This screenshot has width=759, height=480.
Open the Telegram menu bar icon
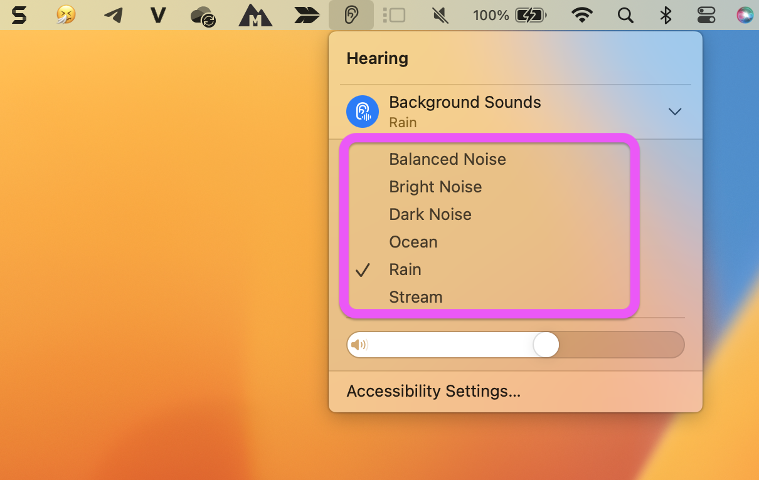point(113,15)
